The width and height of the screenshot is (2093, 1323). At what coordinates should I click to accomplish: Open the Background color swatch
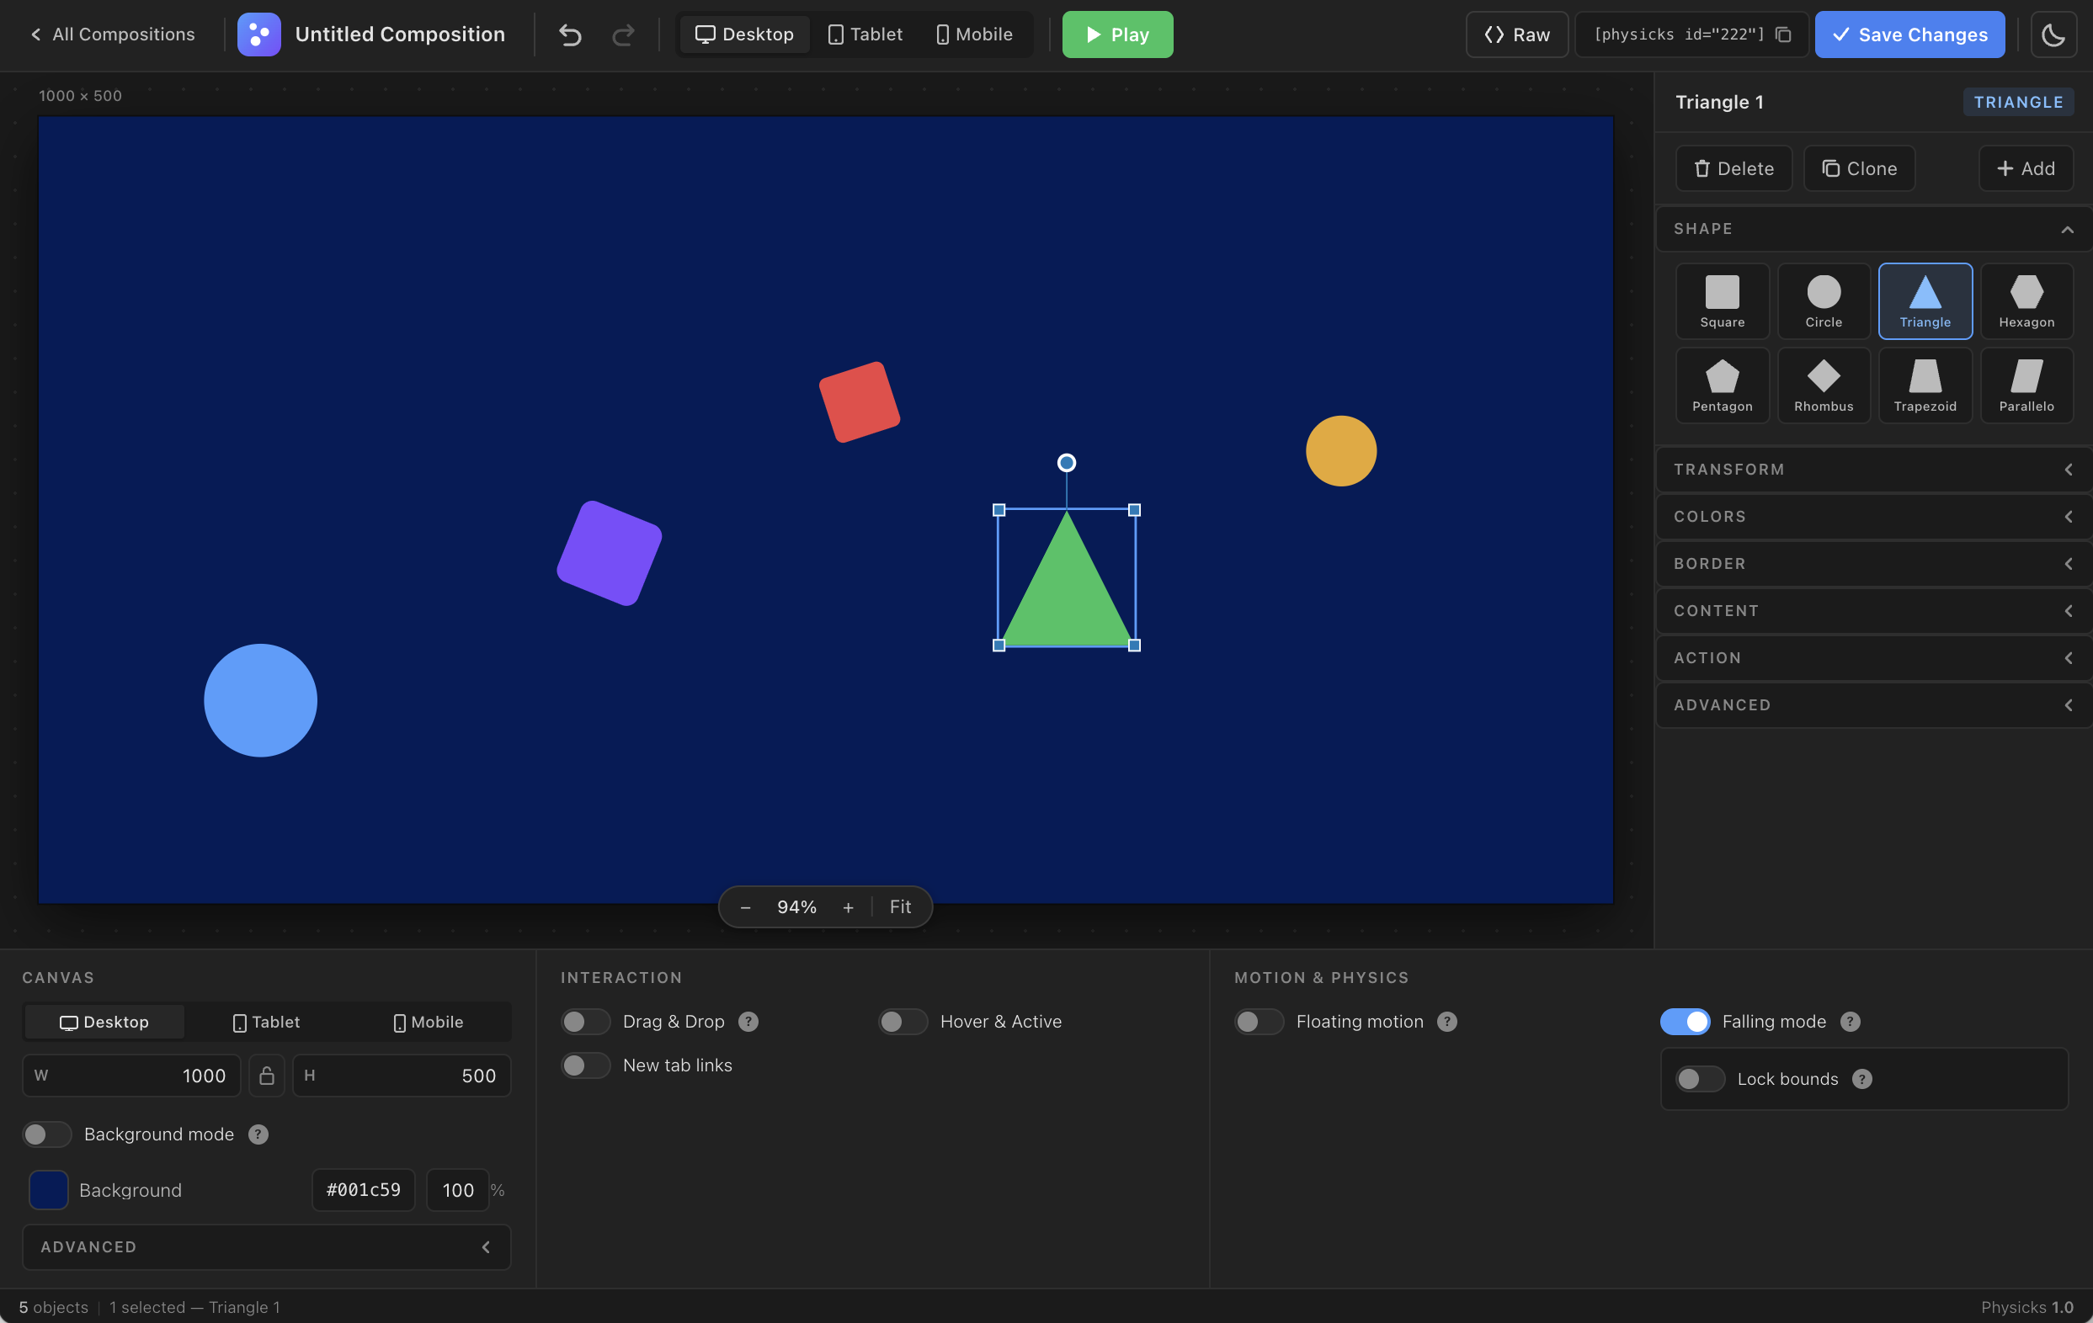49,1190
